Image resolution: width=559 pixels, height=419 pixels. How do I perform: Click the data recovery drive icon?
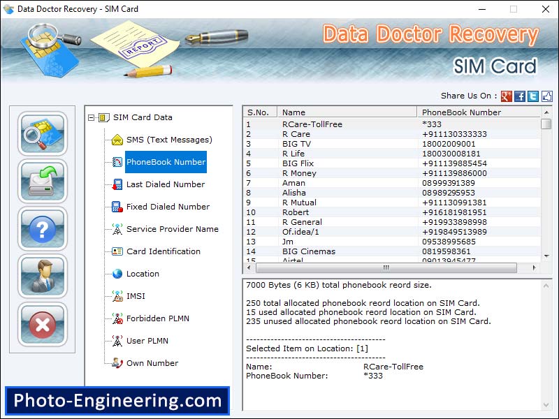pos(42,182)
